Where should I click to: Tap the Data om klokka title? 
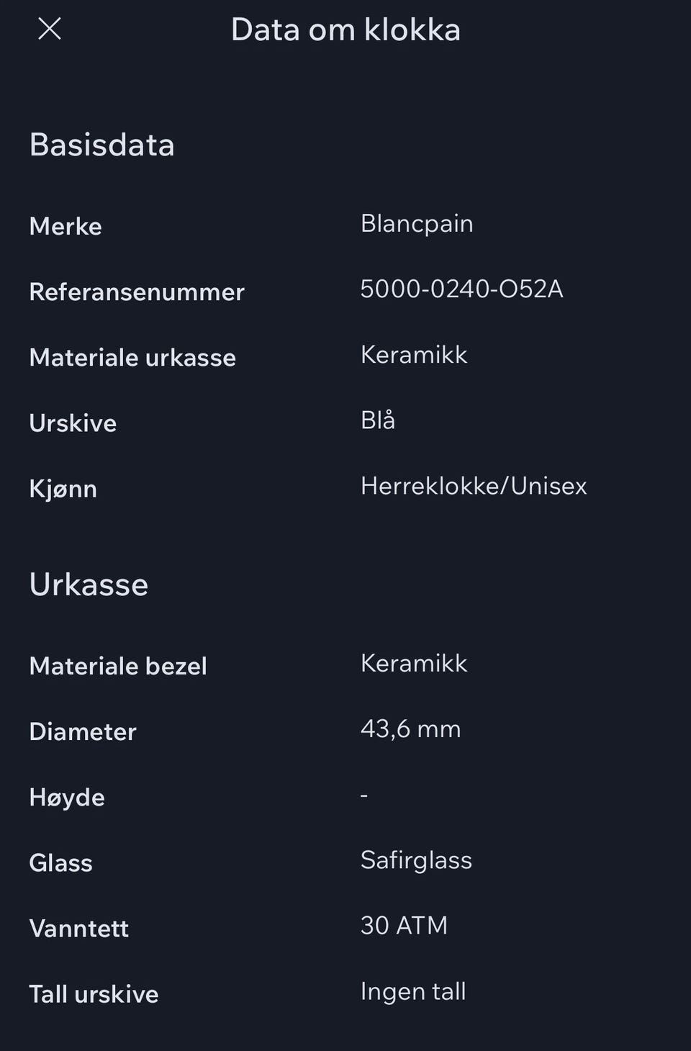point(345,30)
